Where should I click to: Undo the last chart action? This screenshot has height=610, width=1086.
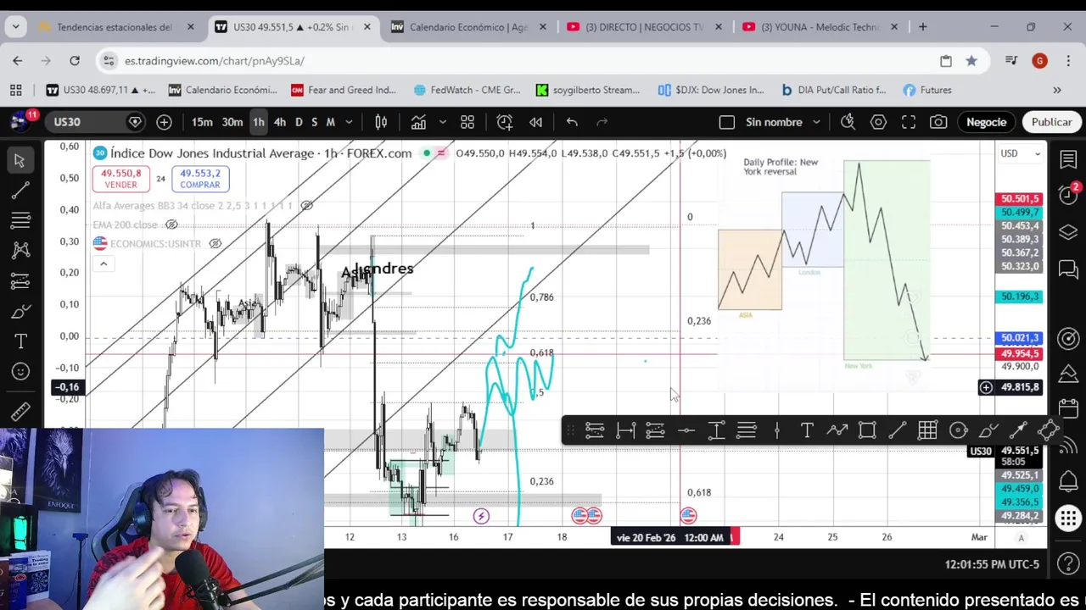[572, 122]
